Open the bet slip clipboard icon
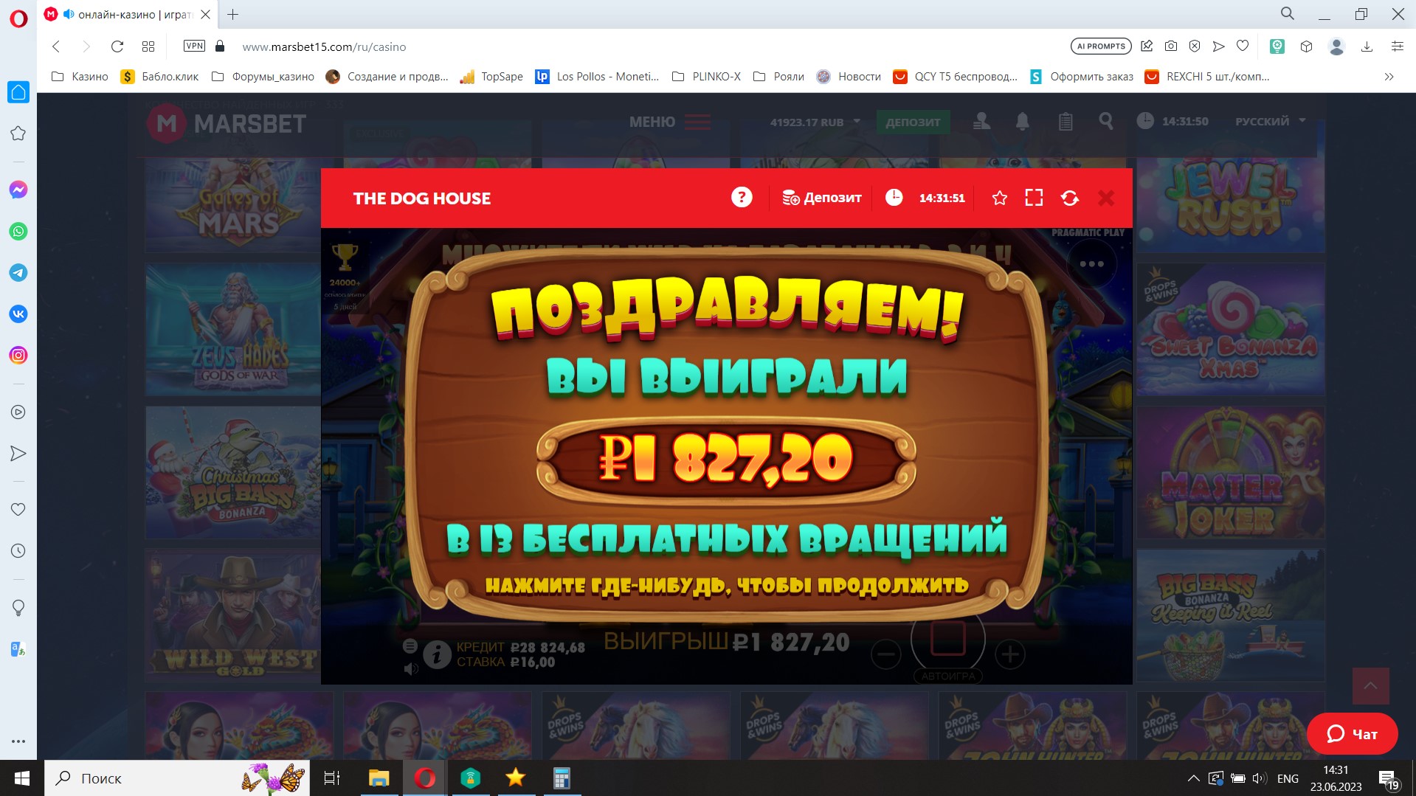This screenshot has width=1416, height=796. (x=1065, y=121)
